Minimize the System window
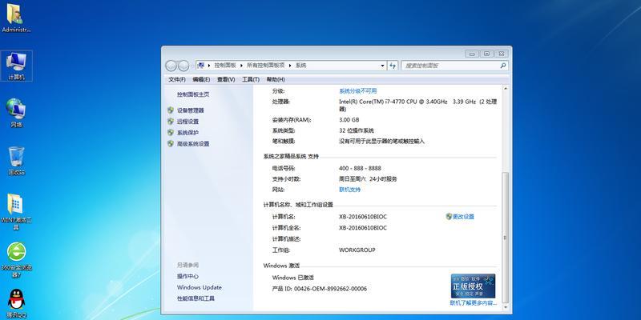 [472, 54]
